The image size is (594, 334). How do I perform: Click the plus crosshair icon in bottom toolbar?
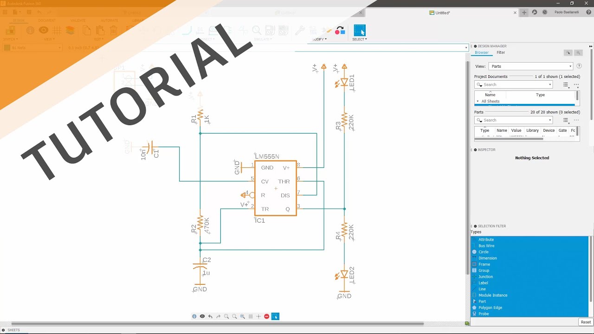(x=258, y=316)
